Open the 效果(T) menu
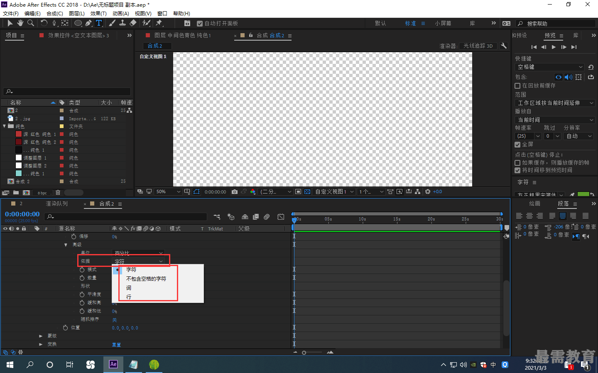598x373 pixels. coord(98,14)
